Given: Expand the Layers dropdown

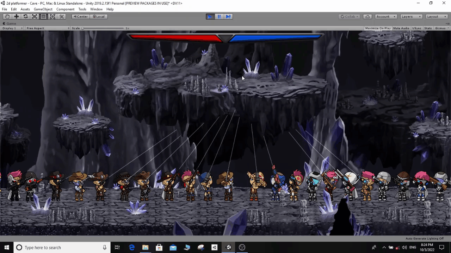Looking at the screenshot, I should (410, 17).
